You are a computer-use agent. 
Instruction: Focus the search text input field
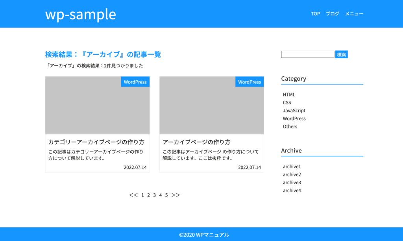(x=307, y=54)
